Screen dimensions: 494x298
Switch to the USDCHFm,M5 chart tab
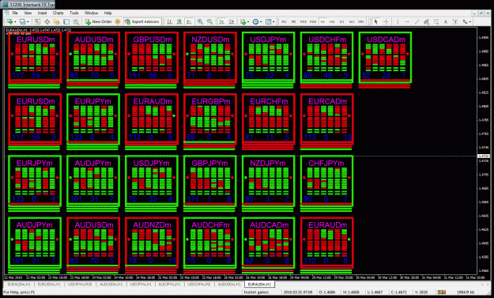(x=199, y=284)
